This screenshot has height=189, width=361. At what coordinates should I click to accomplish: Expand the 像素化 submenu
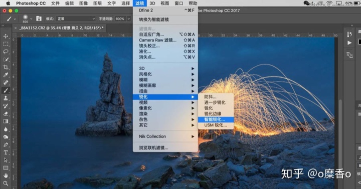[x=165, y=108]
